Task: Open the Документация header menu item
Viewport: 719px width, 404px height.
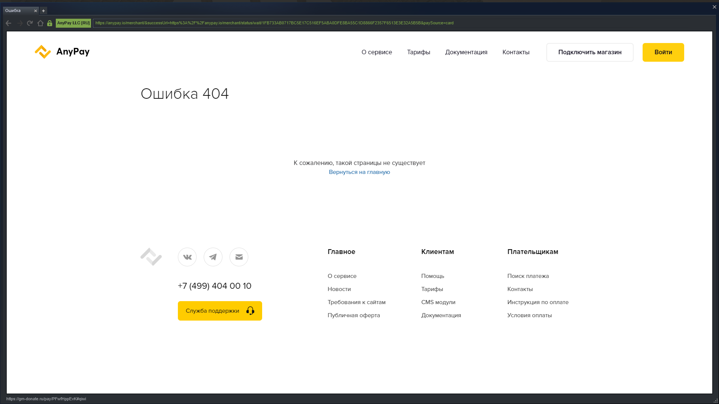Action: (x=466, y=52)
